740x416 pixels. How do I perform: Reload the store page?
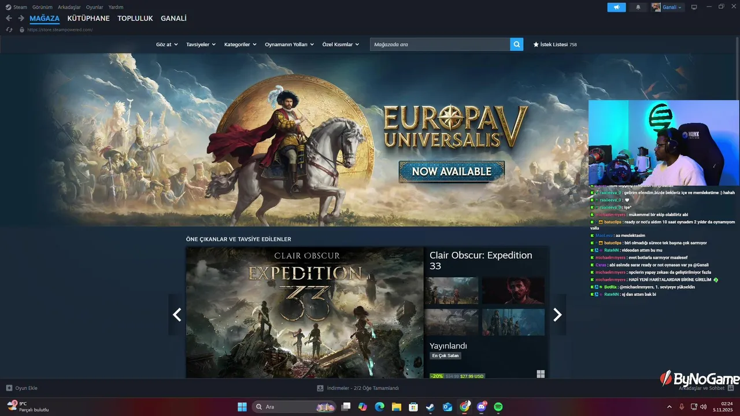click(x=9, y=29)
